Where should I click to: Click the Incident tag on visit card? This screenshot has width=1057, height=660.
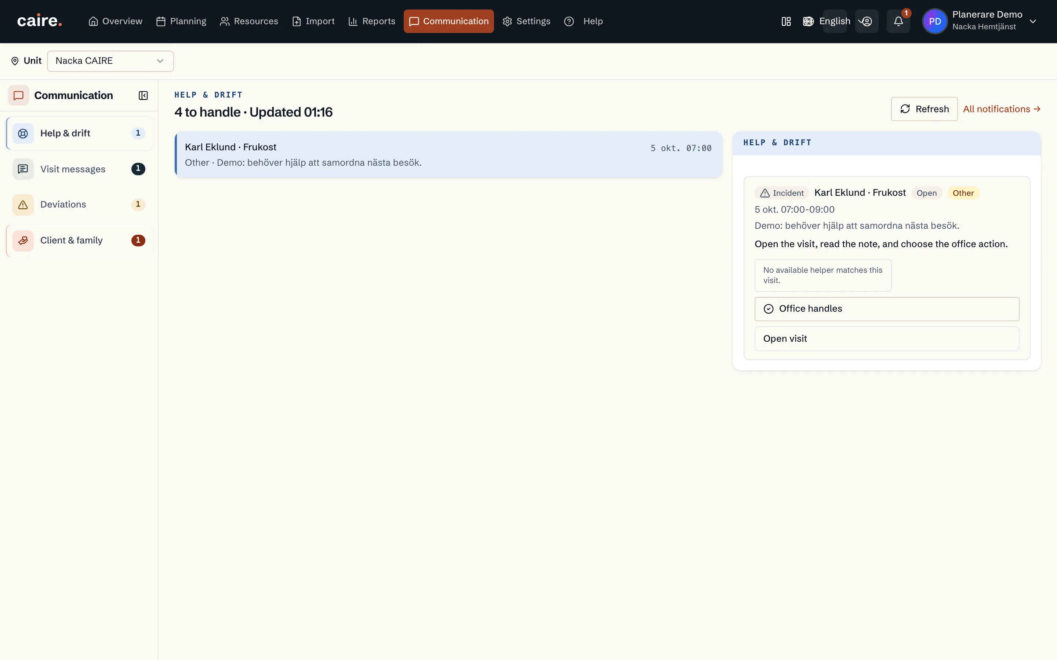click(x=781, y=193)
